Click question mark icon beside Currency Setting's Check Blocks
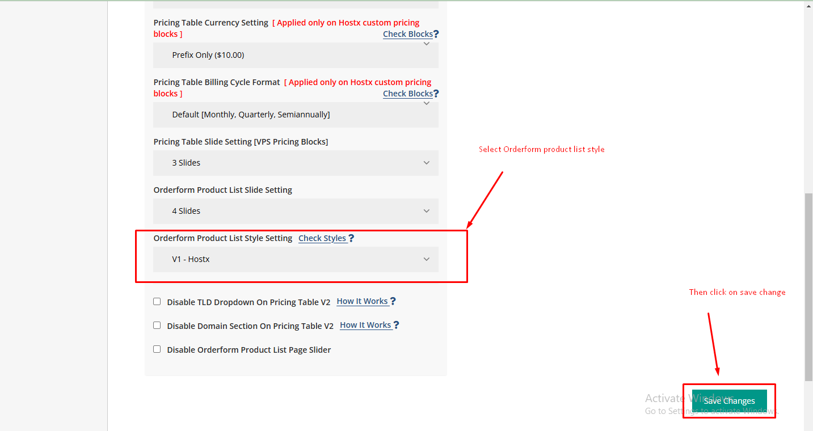This screenshot has width=813, height=431. click(x=436, y=34)
